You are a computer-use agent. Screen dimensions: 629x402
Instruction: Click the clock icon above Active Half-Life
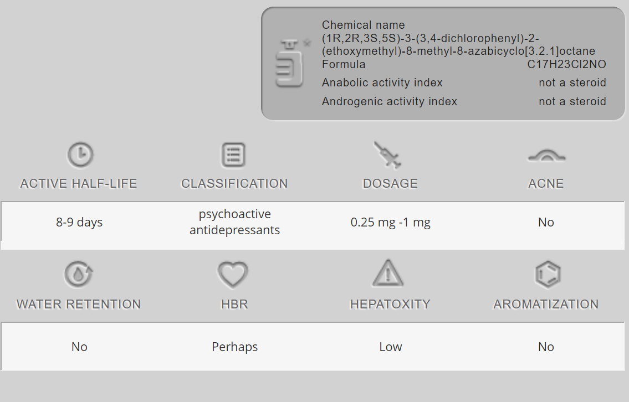(80, 155)
